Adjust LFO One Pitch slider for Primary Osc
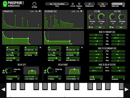 coord(96,35)
